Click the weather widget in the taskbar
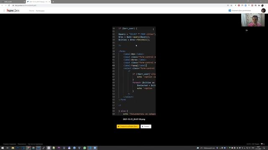Image resolution: width=268 pixels, height=150 pixels. pyautogui.click(x=206, y=148)
